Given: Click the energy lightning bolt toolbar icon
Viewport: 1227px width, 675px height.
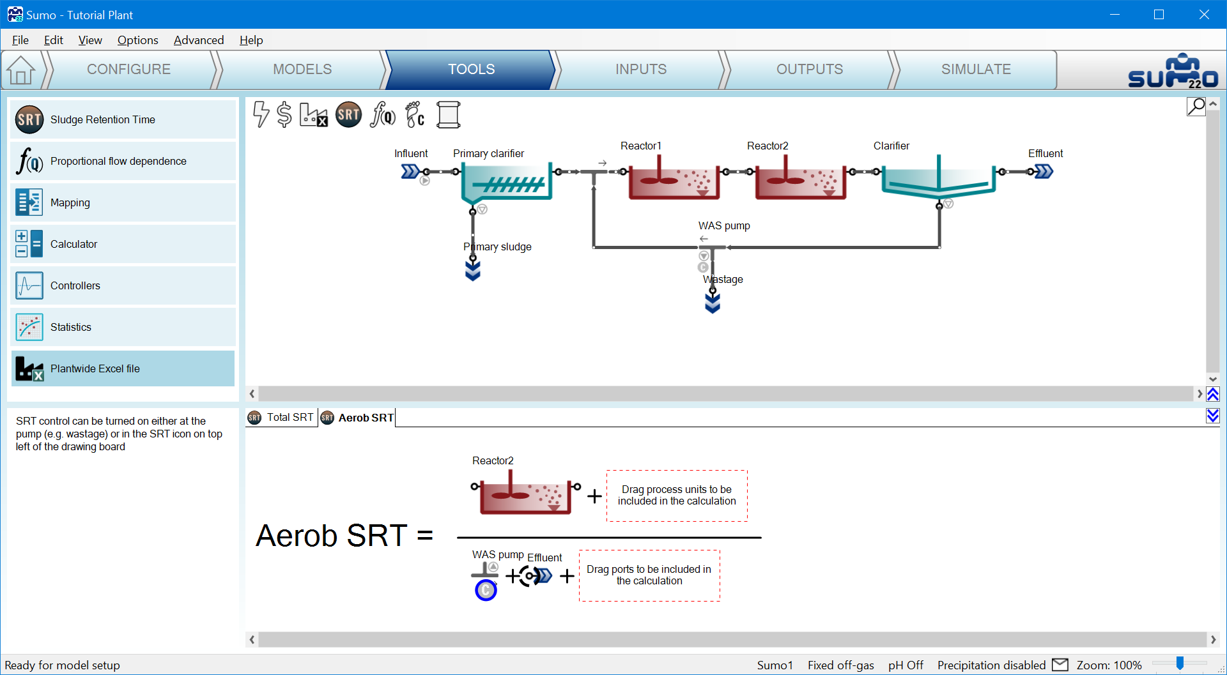Looking at the screenshot, I should coord(261,114).
